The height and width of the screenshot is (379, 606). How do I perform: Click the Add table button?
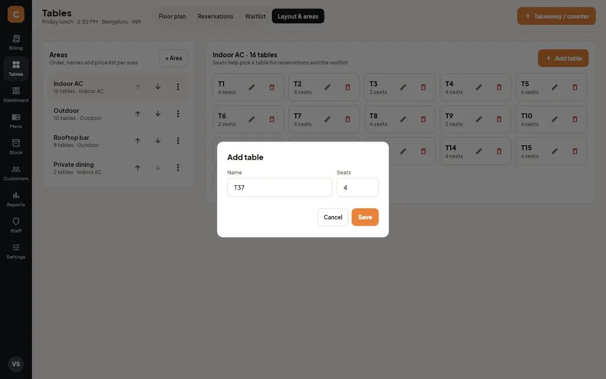coord(563,58)
